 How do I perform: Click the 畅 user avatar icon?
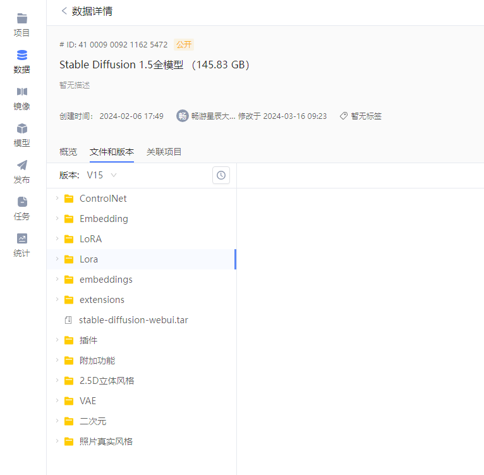point(183,116)
